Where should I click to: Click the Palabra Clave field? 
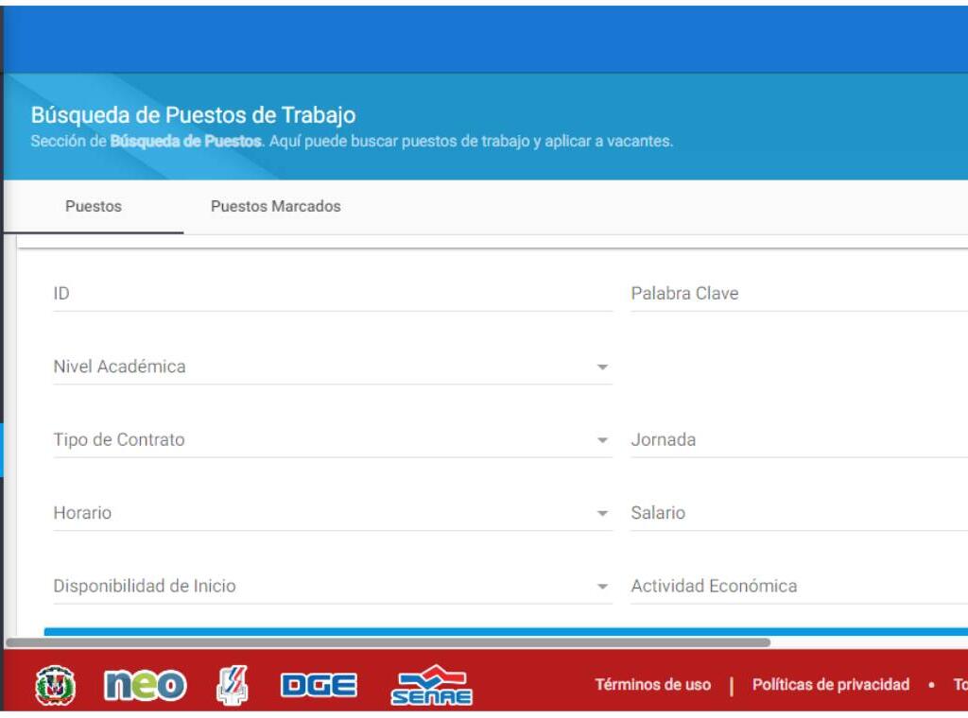pos(799,294)
